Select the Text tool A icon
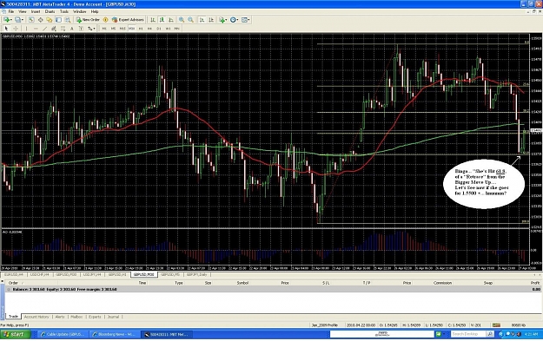This screenshot has width=543, height=341. click(72, 29)
